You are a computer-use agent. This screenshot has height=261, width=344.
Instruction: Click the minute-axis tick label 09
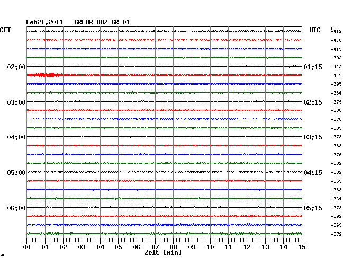click(192, 247)
